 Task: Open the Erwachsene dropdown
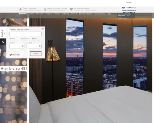[25, 39]
